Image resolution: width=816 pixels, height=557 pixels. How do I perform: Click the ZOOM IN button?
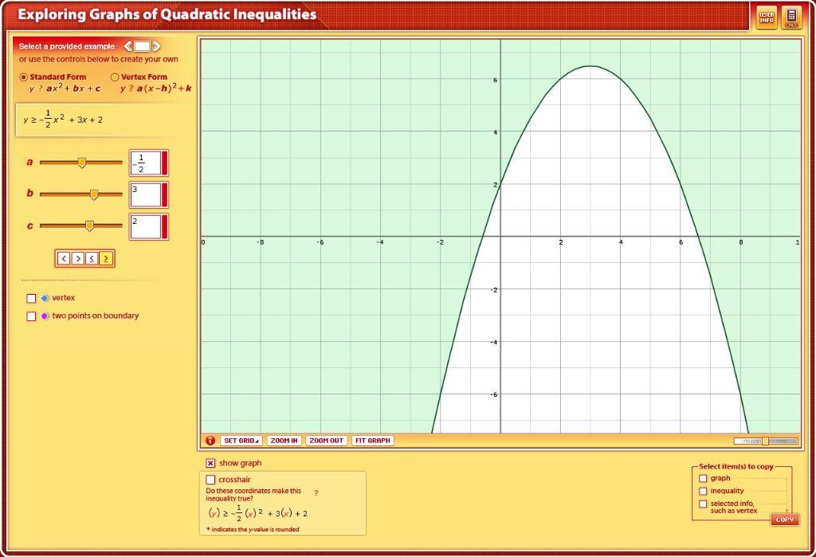click(x=284, y=441)
